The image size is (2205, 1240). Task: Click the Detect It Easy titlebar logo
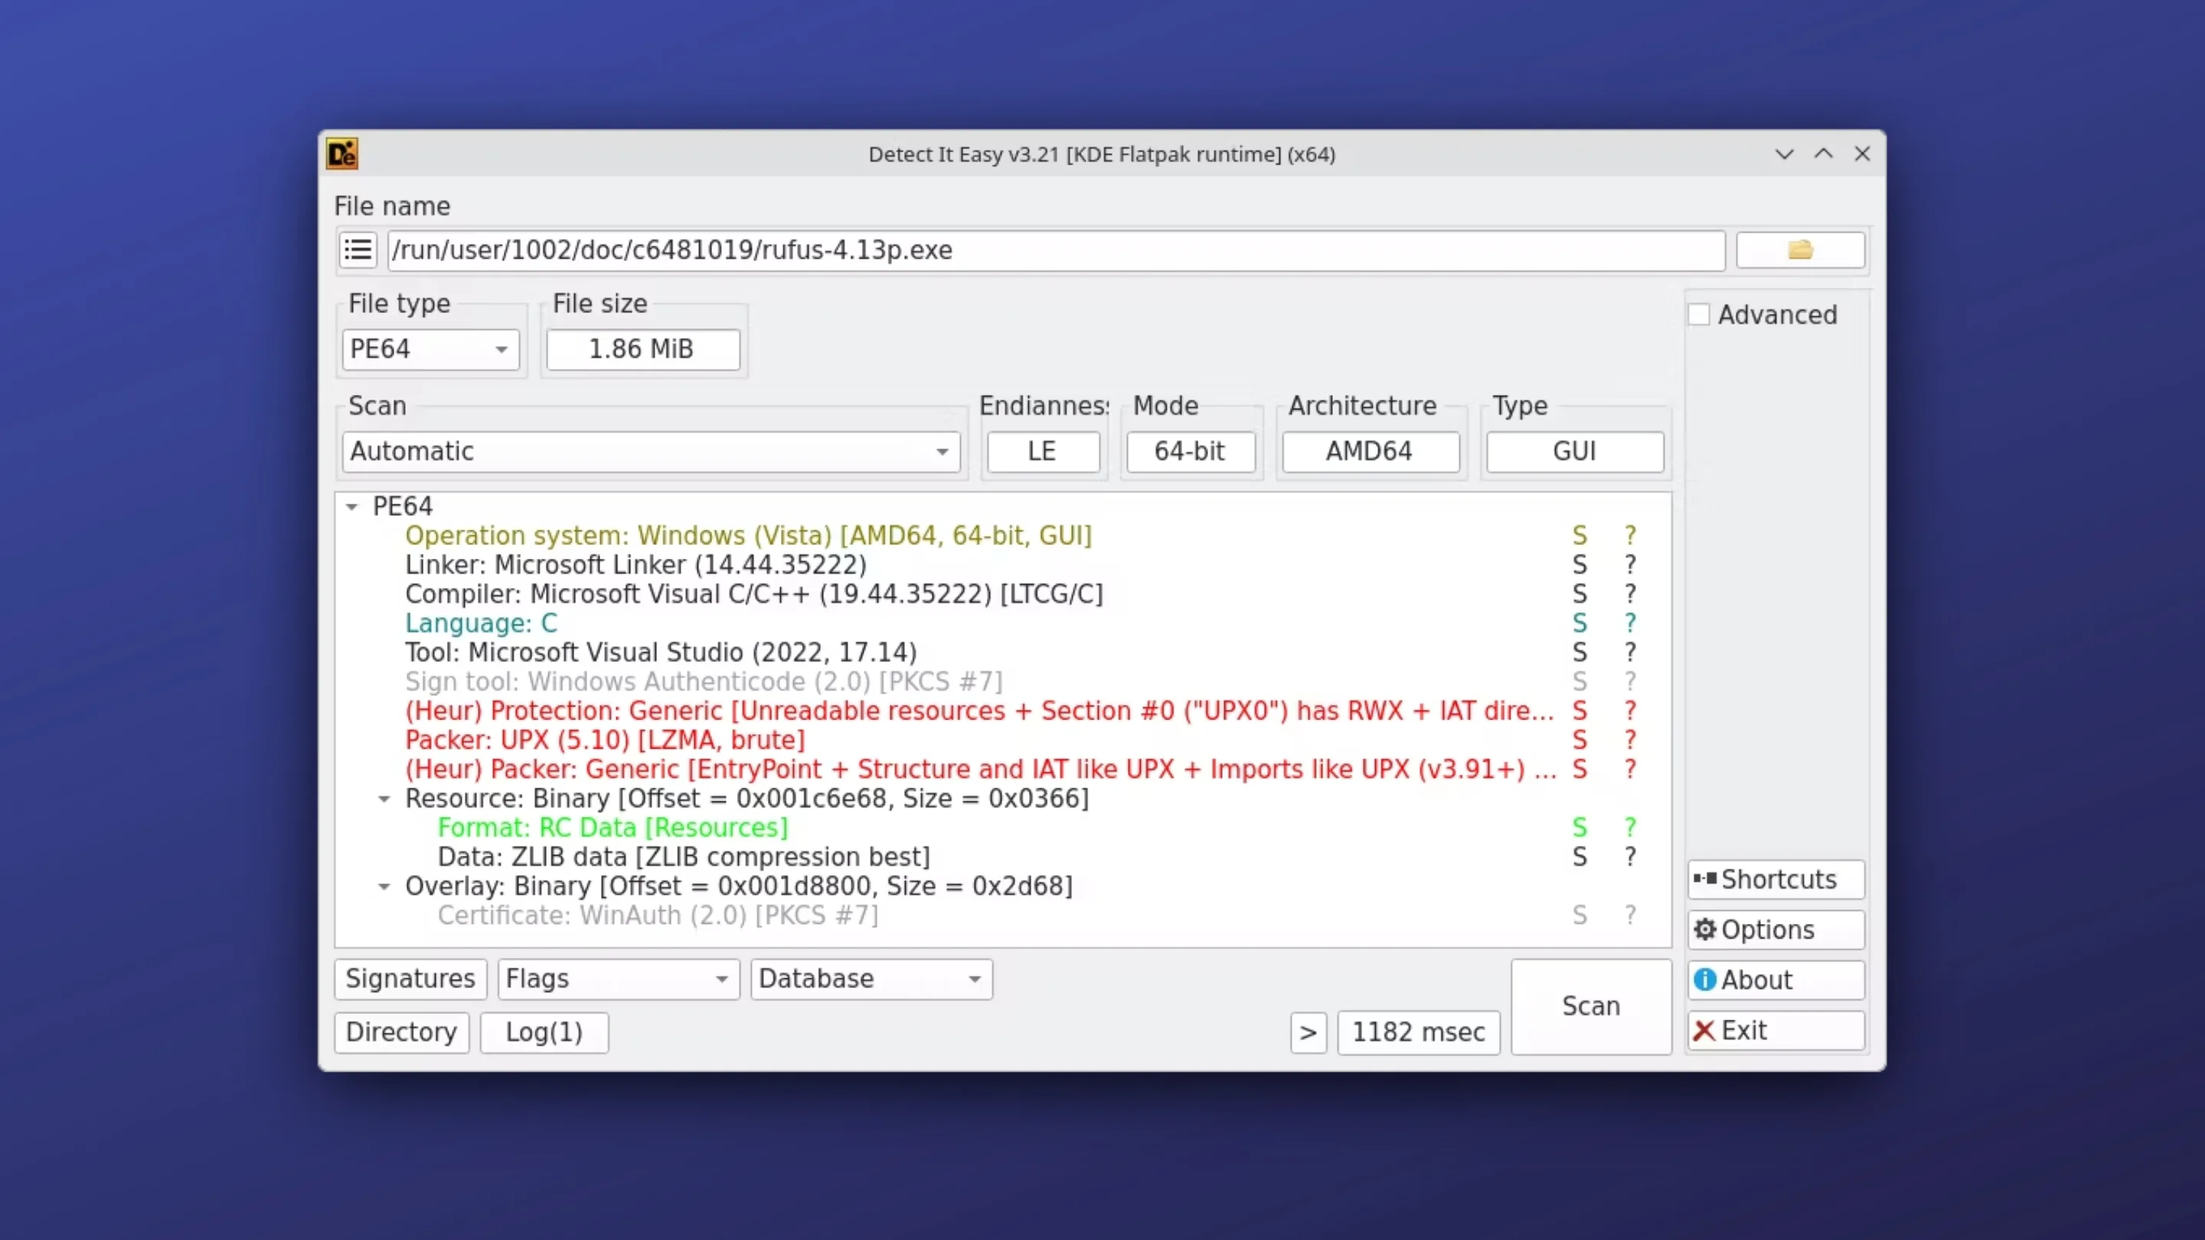point(341,154)
